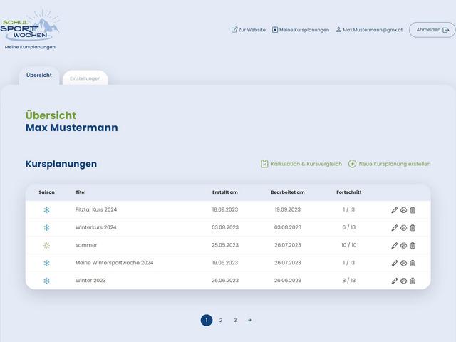The height and width of the screenshot is (342, 456).
Task: Click edited date 19.09.2023
Action: [288, 209]
